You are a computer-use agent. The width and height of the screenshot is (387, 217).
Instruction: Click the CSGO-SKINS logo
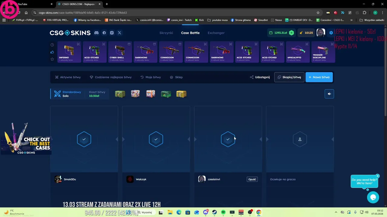[x=70, y=33]
